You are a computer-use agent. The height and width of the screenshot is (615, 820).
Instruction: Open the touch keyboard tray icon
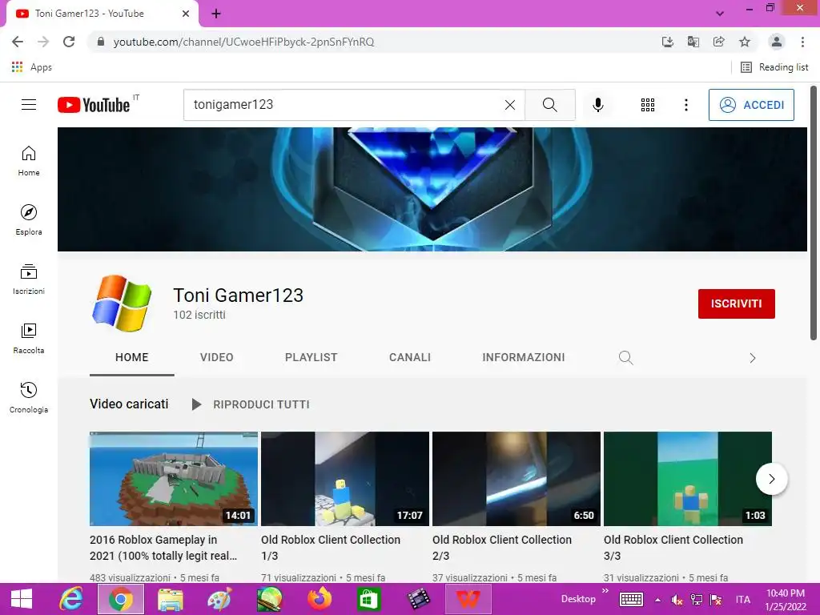631,599
